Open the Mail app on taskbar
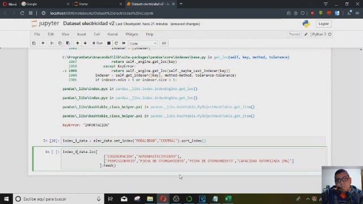Image resolution: width=363 pixels, height=204 pixels. pyautogui.click(x=124, y=199)
